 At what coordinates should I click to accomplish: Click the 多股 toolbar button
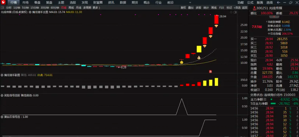[199, 8]
